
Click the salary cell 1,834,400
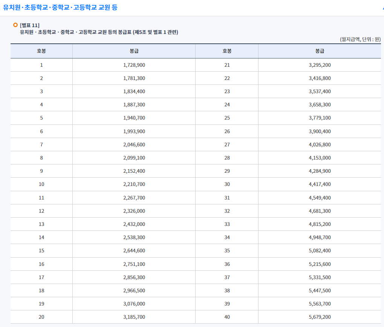click(134, 91)
